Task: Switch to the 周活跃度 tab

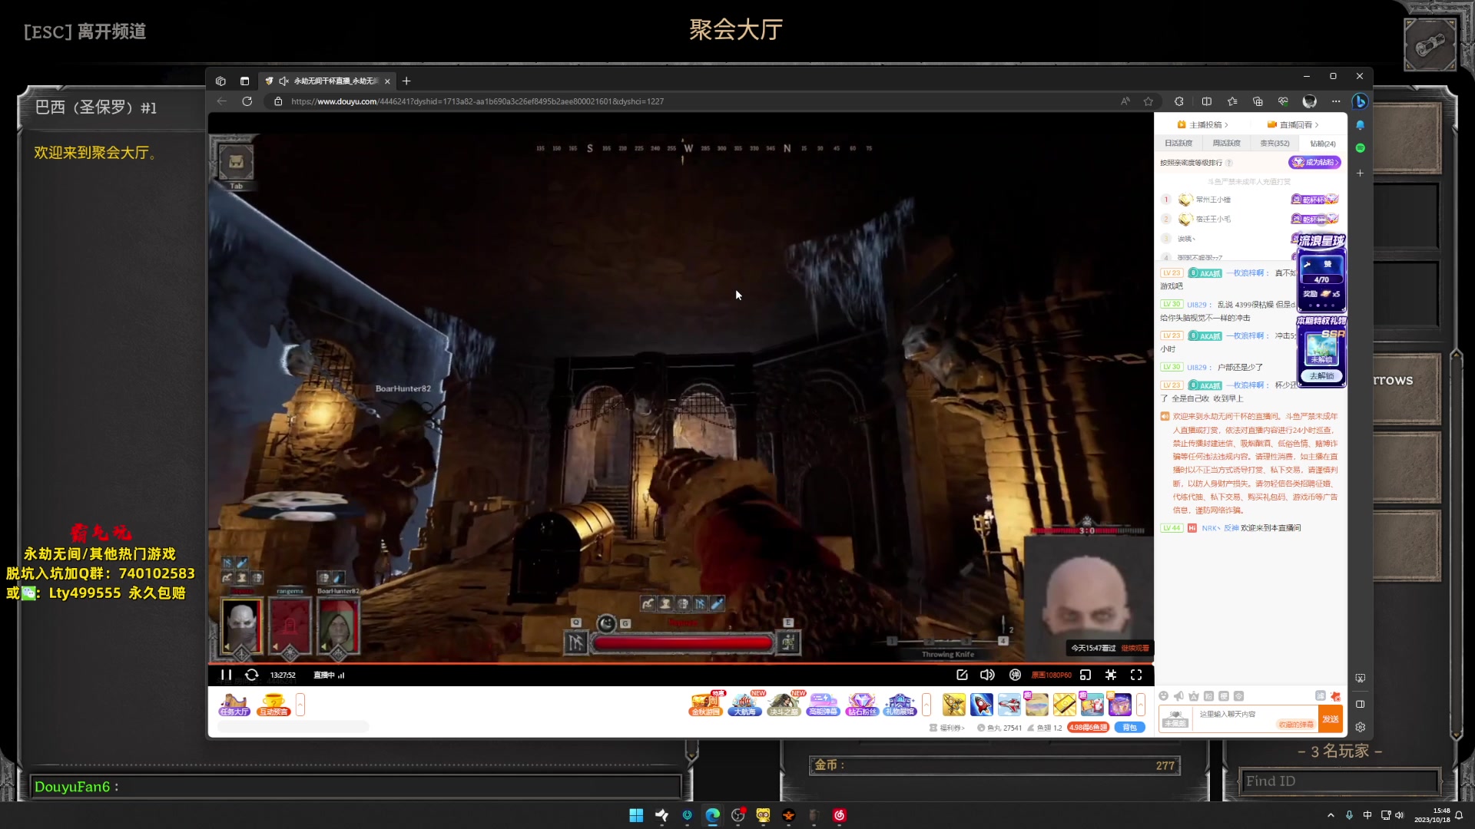Action: (x=1227, y=144)
